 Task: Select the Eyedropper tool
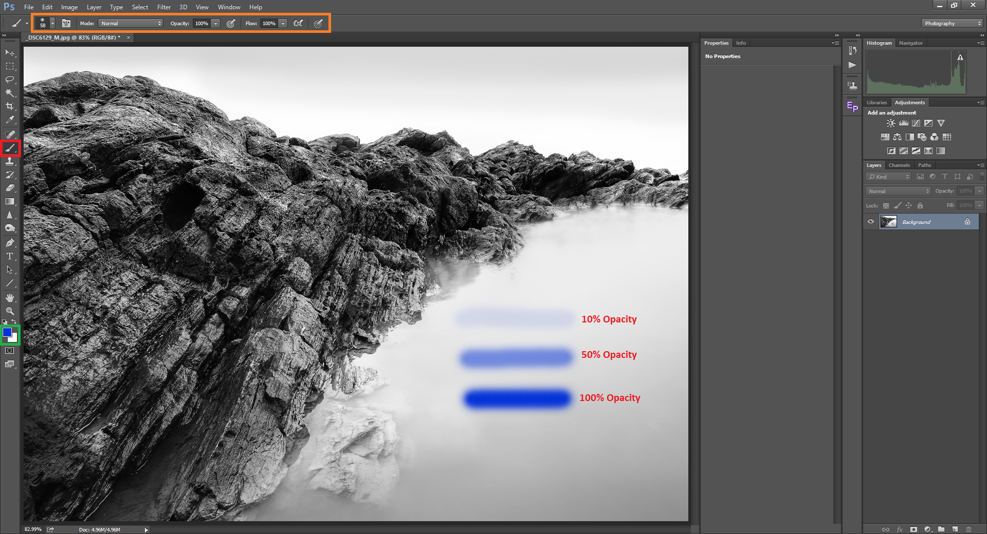(x=10, y=120)
